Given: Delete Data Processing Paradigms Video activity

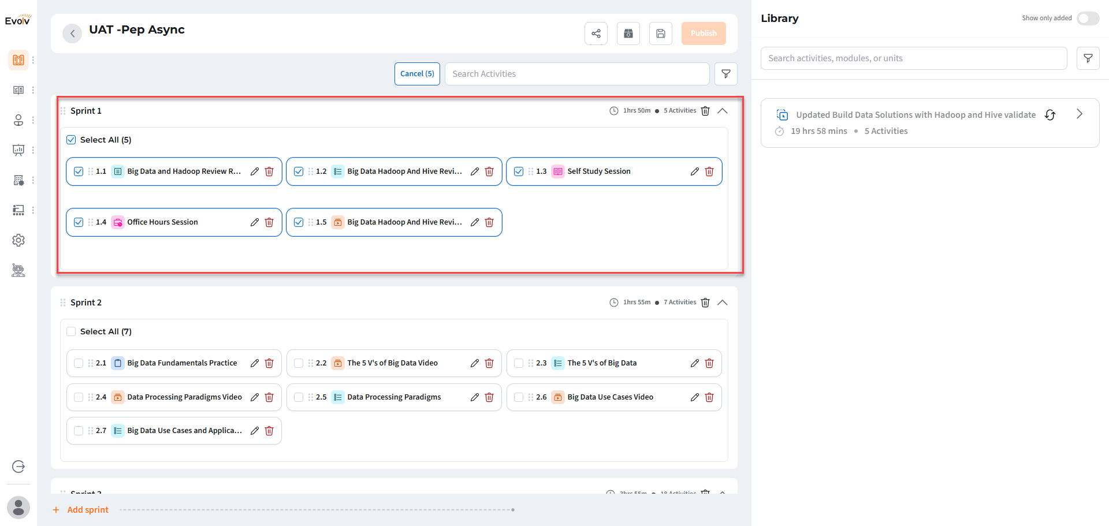Looking at the screenshot, I should pyautogui.click(x=269, y=397).
